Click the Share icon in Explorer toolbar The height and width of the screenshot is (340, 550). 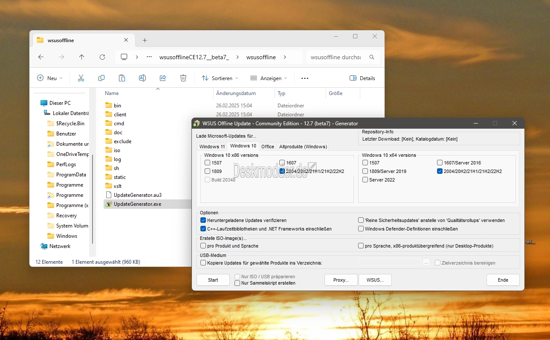[163, 78]
